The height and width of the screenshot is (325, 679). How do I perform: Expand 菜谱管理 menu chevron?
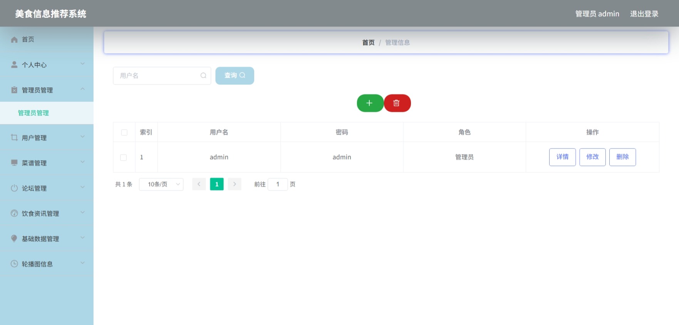click(x=82, y=162)
